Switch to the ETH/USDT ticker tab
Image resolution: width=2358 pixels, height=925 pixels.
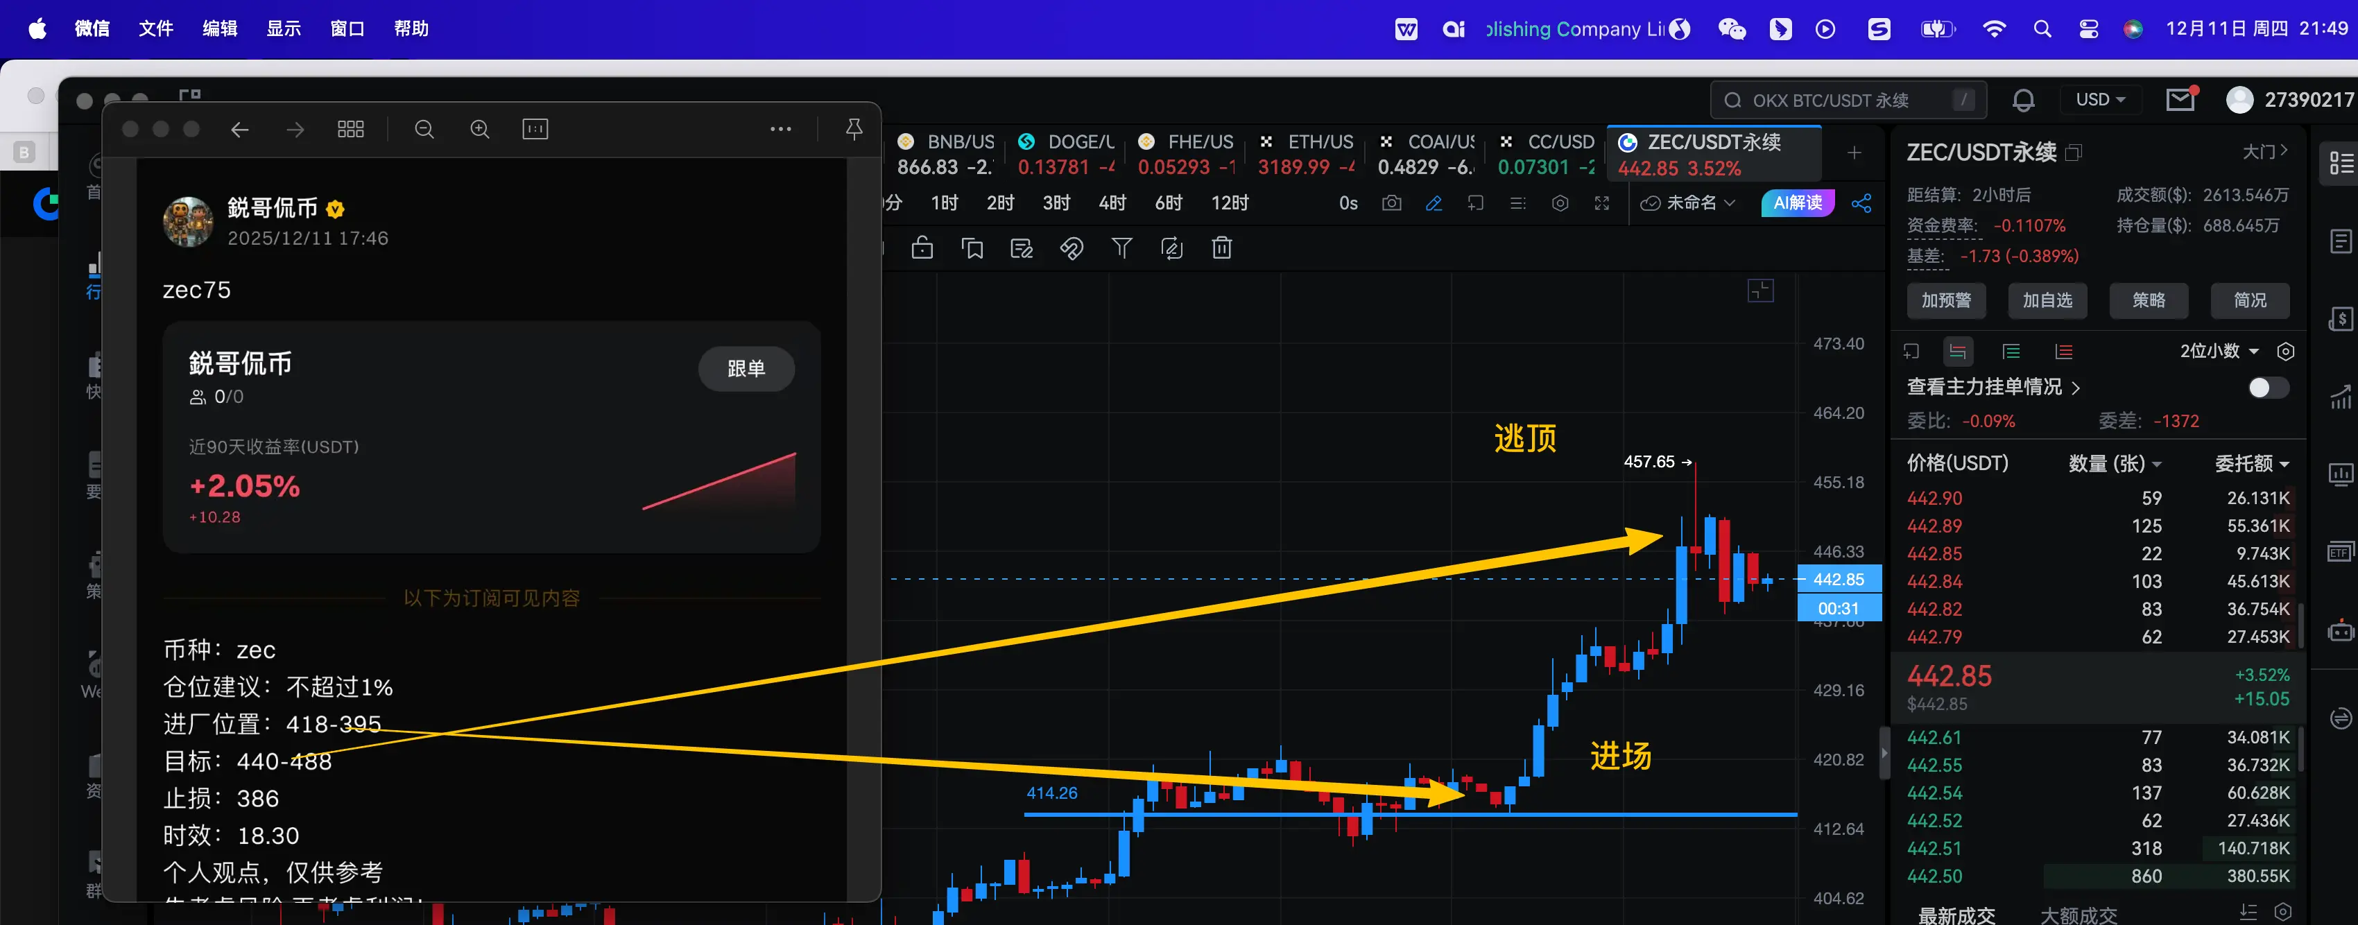[x=1306, y=154]
